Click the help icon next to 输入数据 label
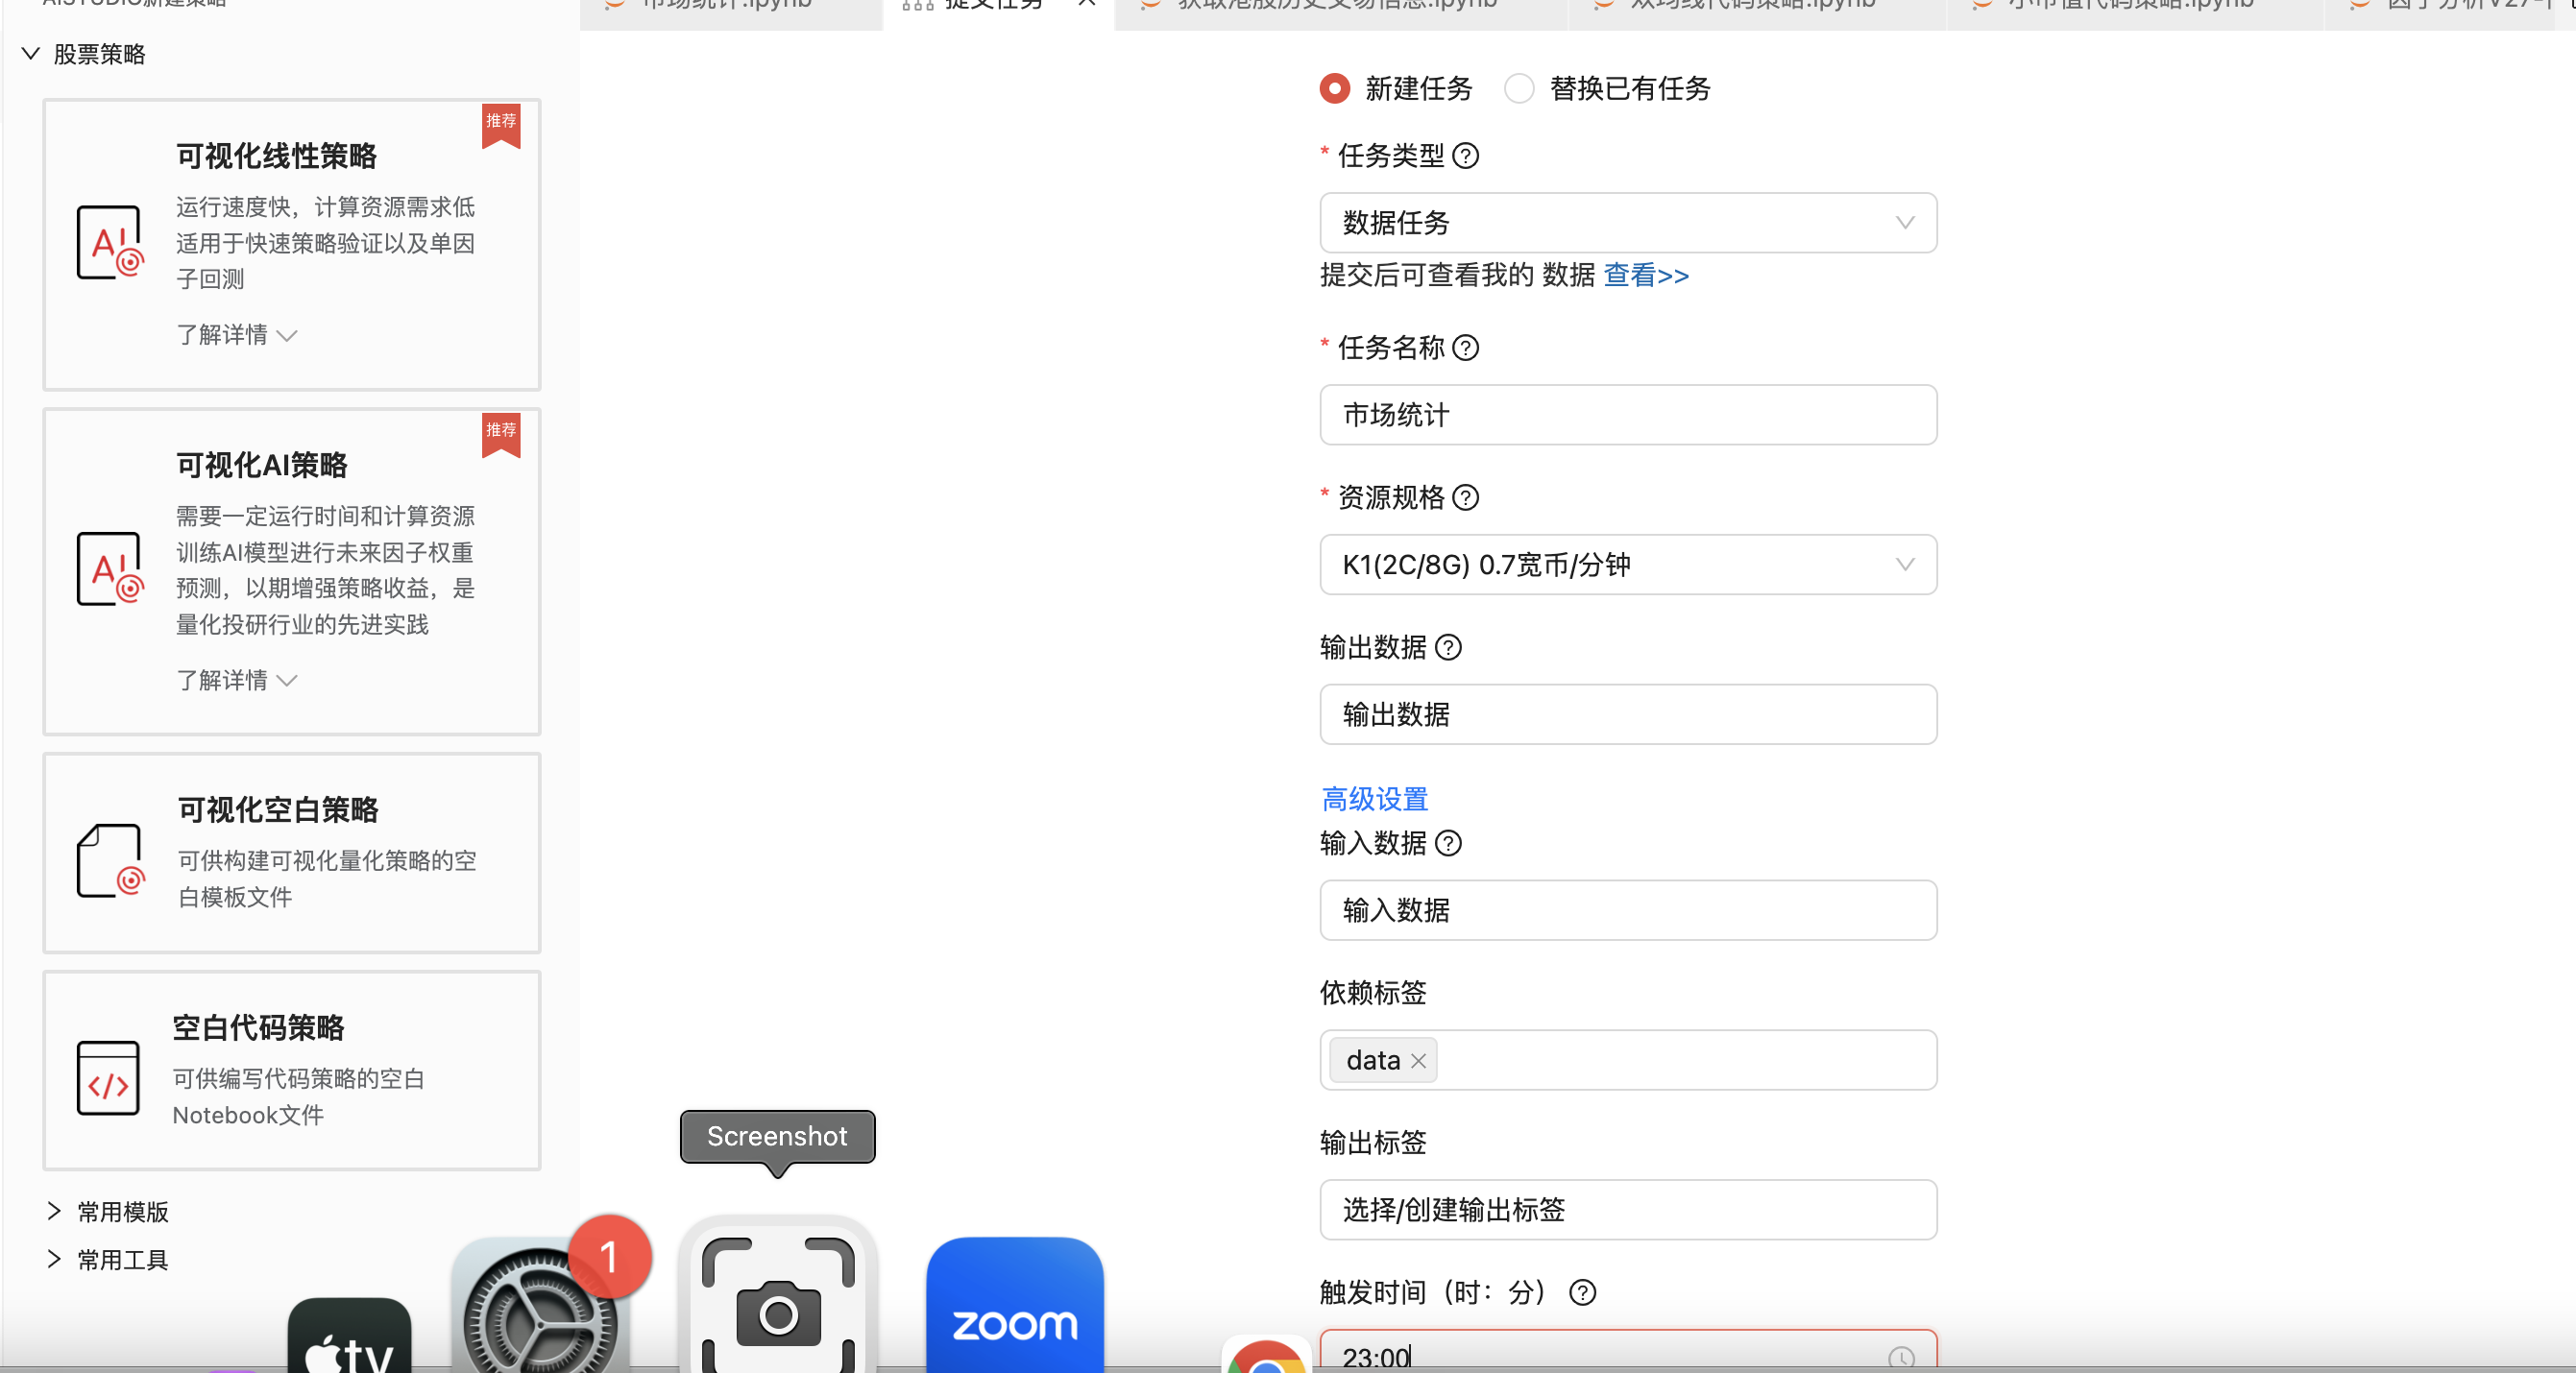 [x=1448, y=844]
